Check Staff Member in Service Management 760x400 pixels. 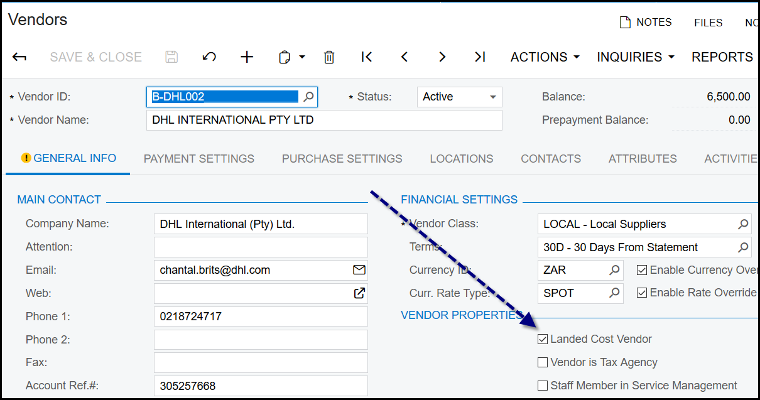(543, 386)
